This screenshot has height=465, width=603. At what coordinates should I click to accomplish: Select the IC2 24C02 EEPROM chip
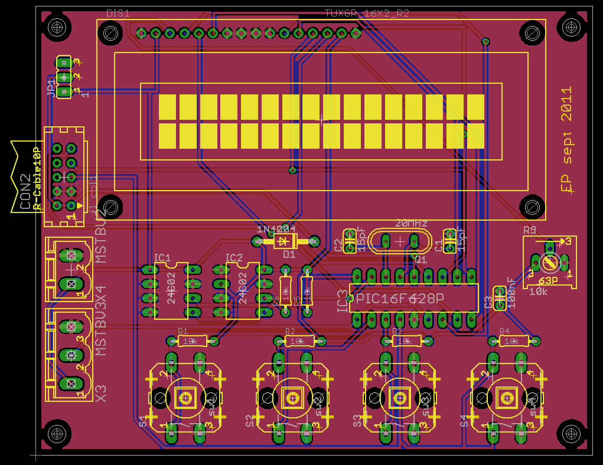point(243,291)
